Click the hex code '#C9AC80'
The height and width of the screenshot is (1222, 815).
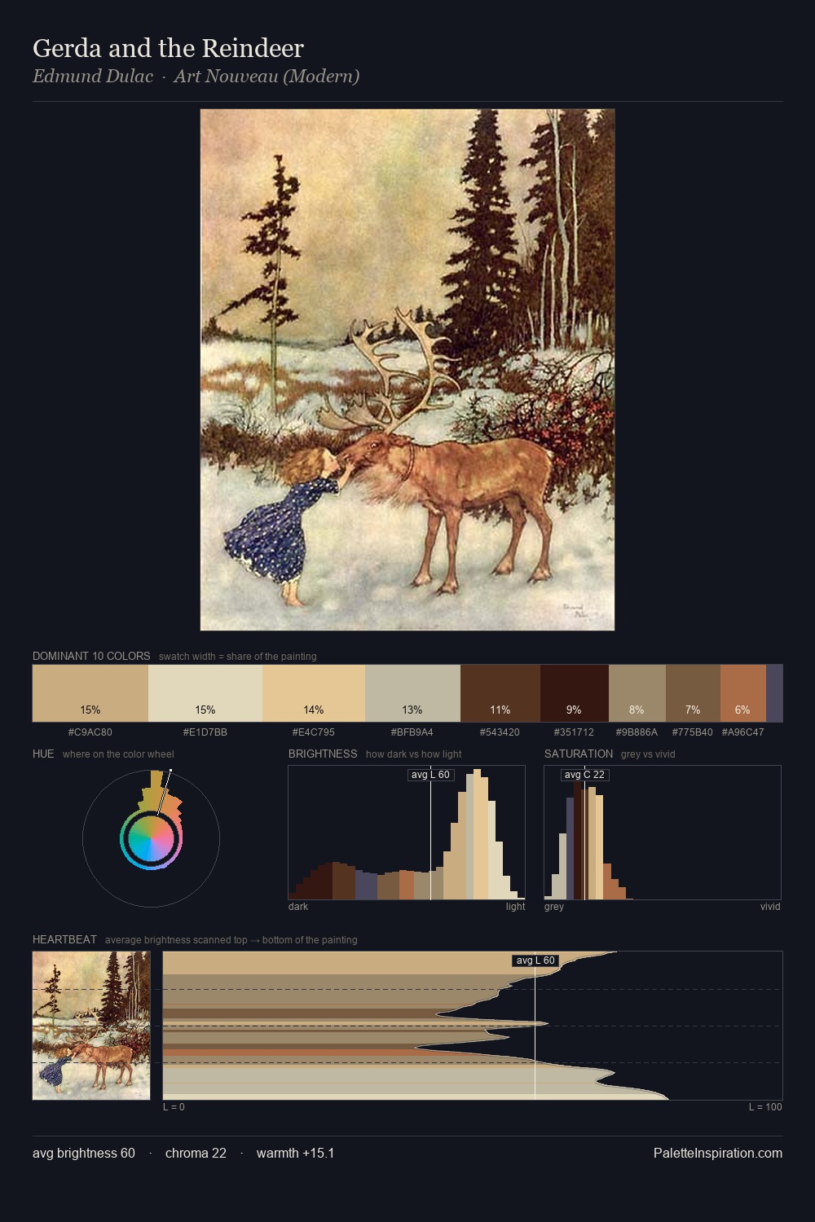(x=90, y=732)
